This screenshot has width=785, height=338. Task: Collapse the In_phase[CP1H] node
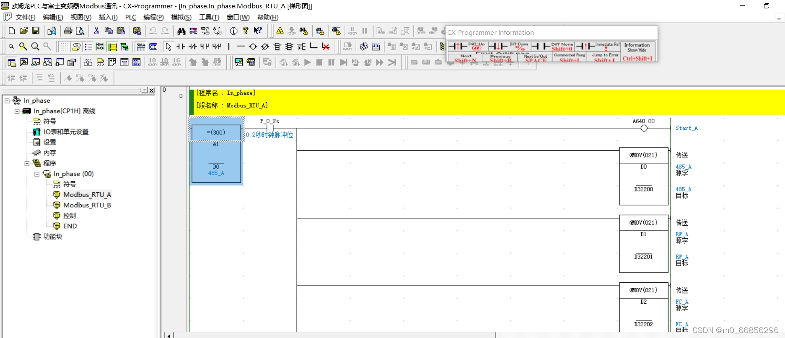pos(17,111)
